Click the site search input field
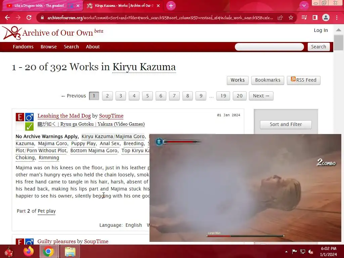This screenshot has width=344, height=258. (x=269, y=47)
